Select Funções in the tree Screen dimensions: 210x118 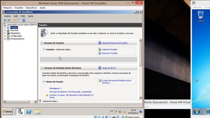coord(14,28)
